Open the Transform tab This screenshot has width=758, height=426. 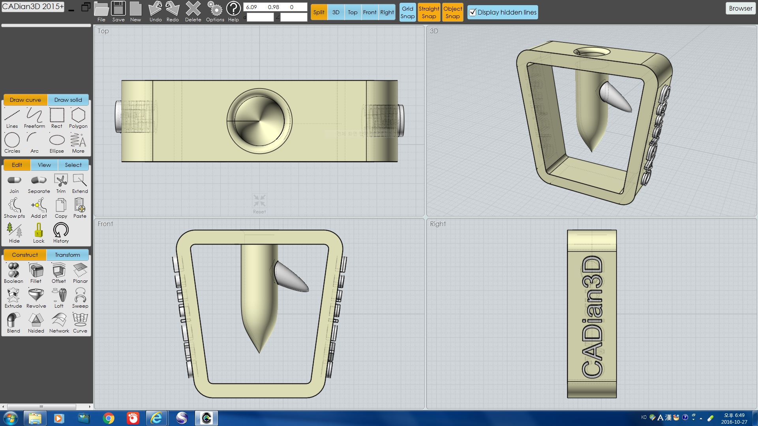click(x=68, y=255)
